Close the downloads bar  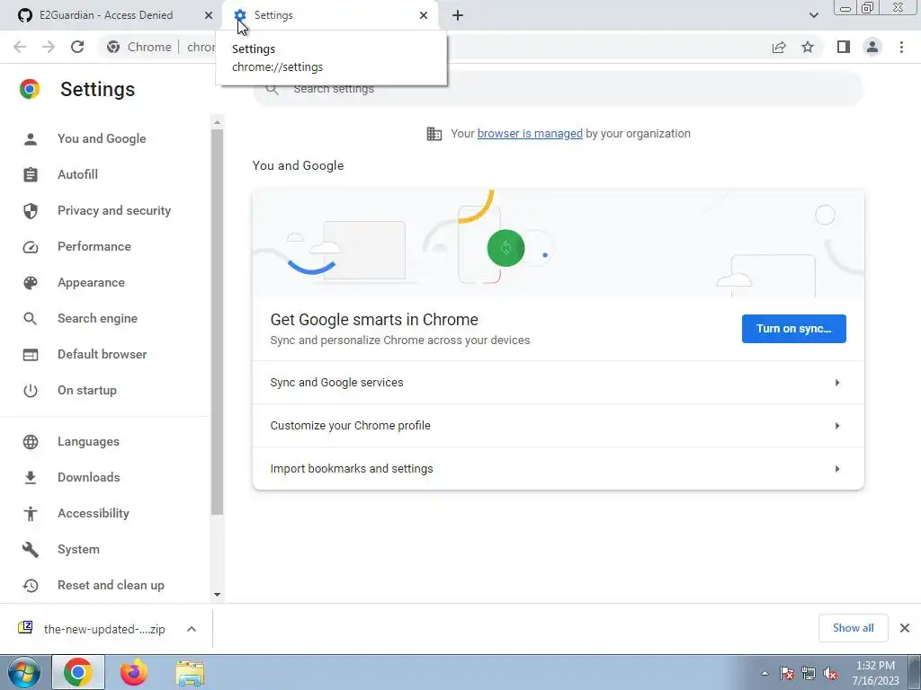(x=905, y=628)
